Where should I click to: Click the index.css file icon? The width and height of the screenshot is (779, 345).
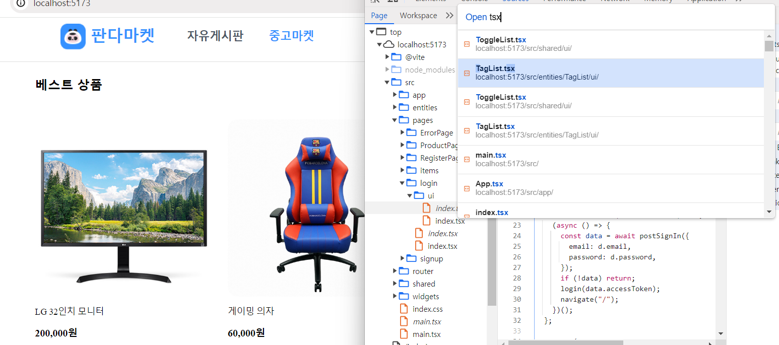[404, 309]
